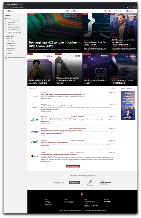
Task: Open the Vendor Search icon
Action: pos(74,11)
